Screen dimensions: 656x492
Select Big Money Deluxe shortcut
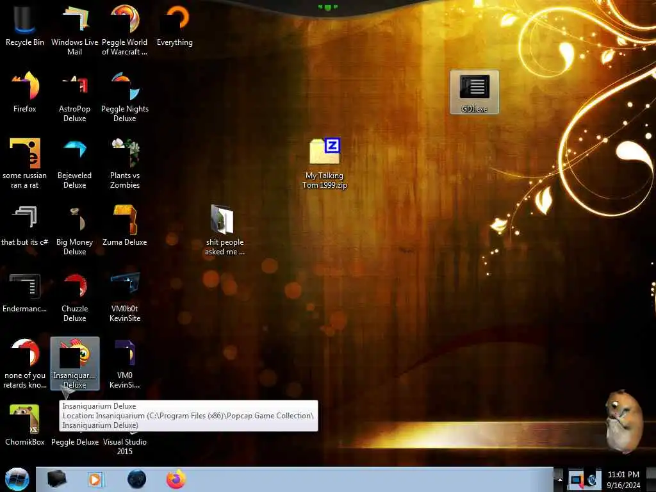[x=74, y=230]
